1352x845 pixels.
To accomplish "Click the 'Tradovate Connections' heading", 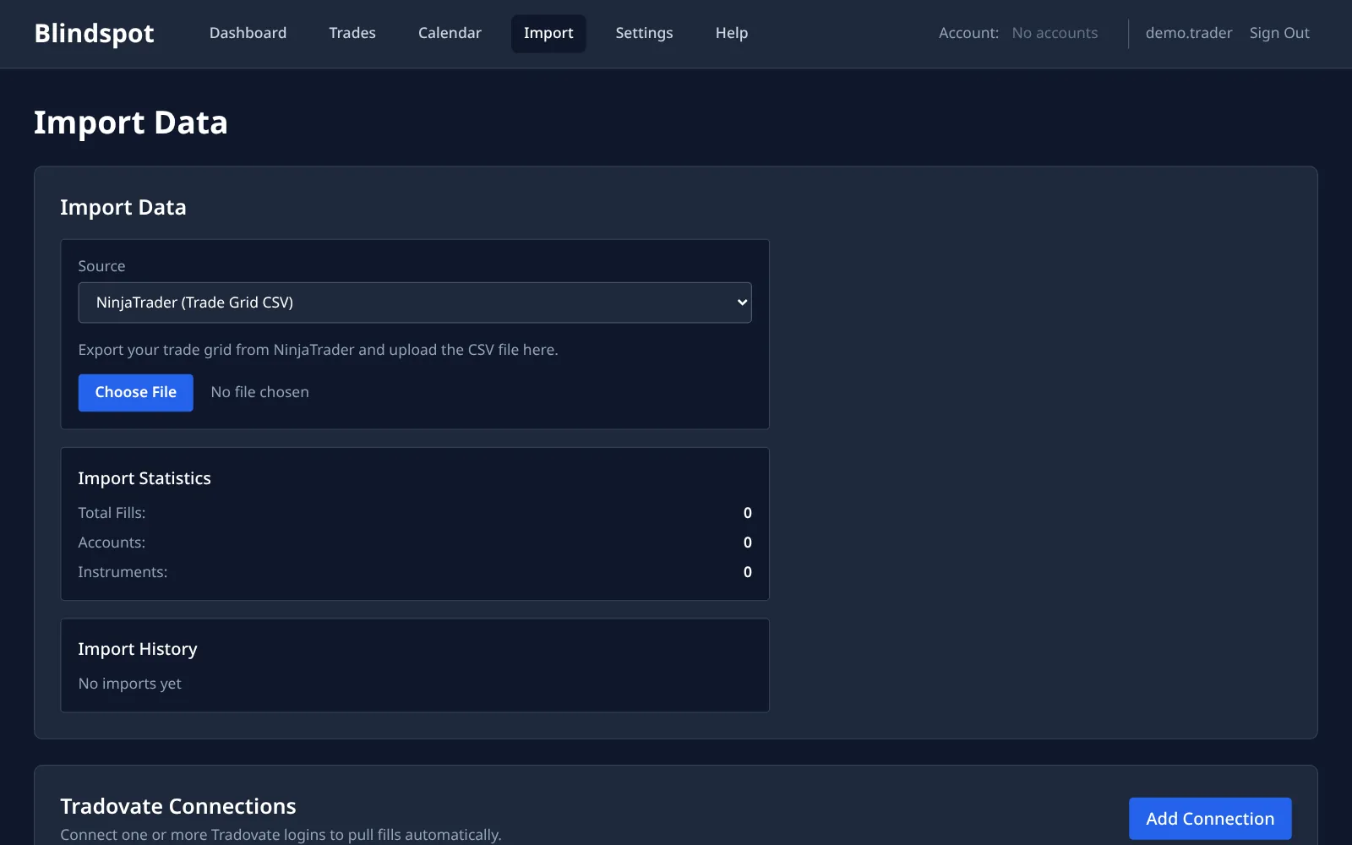I will point(178,806).
